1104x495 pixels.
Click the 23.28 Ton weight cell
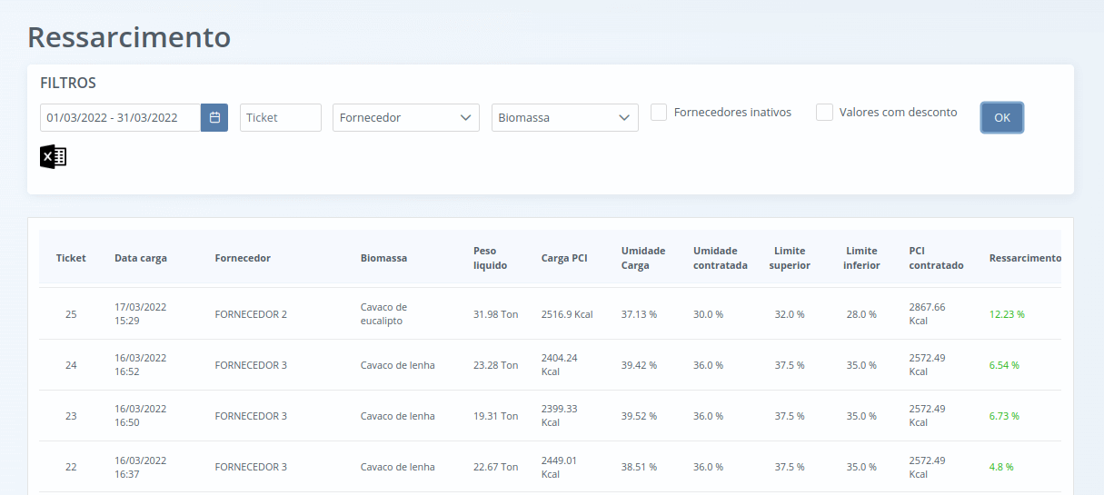pyautogui.click(x=496, y=365)
